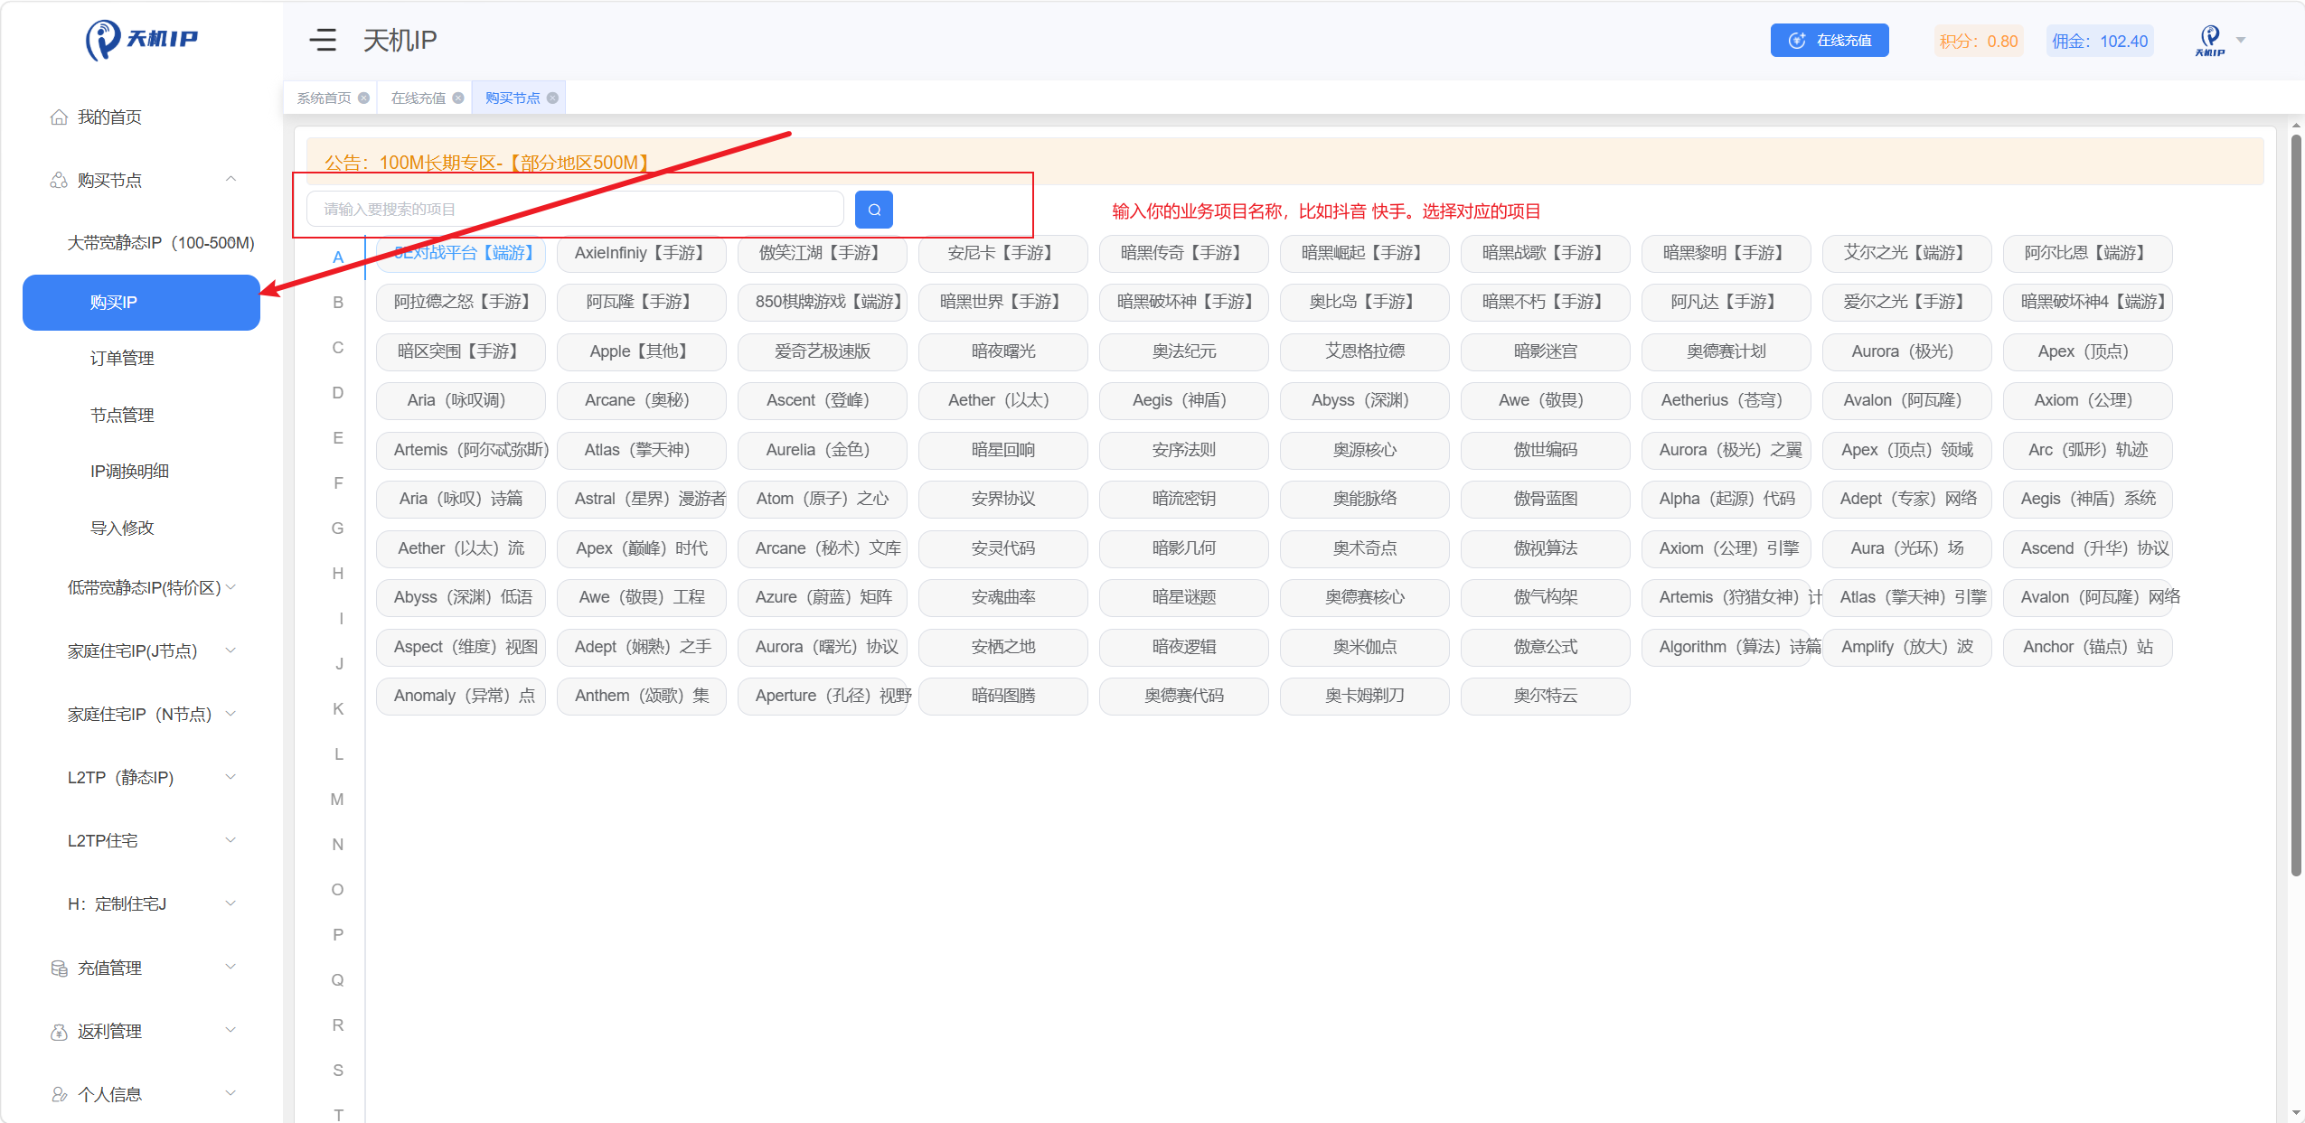The image size is (2305, 1123).
Task: Jump to letter B in index
Action: (338, 303)
